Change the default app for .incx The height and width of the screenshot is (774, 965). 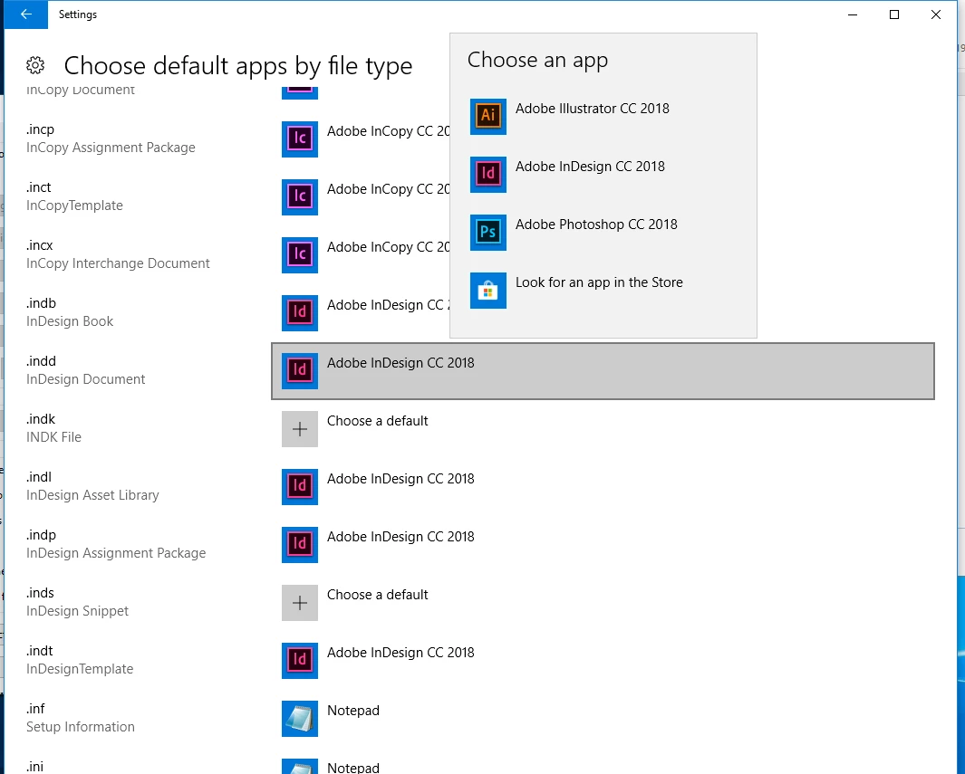tap(365, 255)
